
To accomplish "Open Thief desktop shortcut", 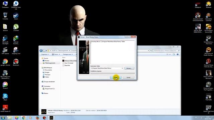I will click(209, 97).
